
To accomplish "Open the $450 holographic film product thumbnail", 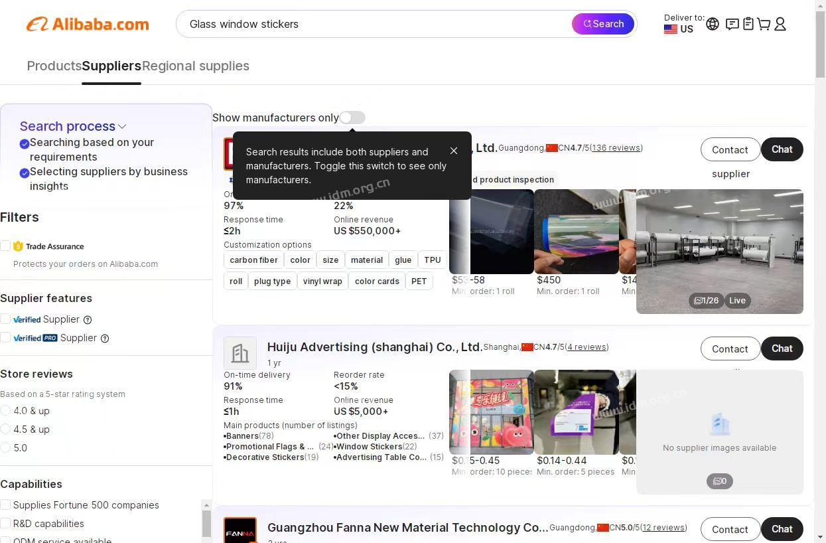I will click(x=577, y=232).
